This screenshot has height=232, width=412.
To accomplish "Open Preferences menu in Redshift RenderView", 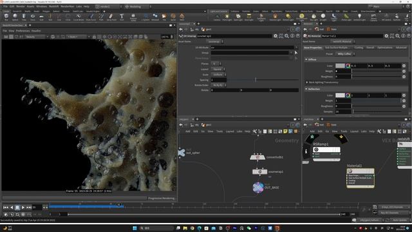I will (x=23, y=31).
